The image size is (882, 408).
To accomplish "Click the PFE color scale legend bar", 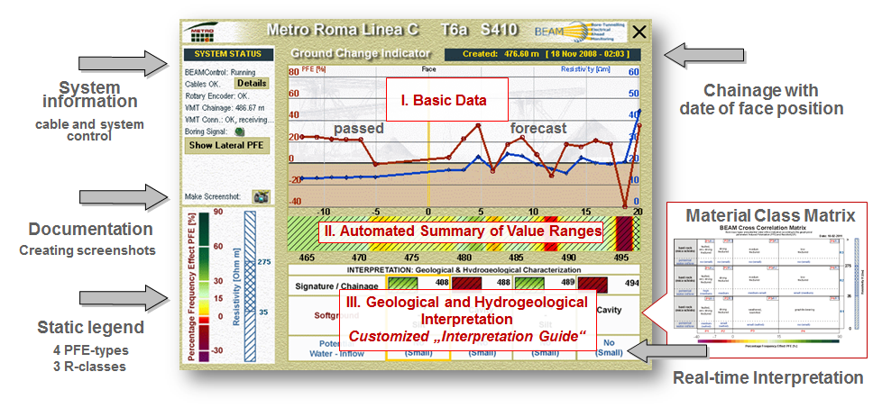I will point(206,285).
